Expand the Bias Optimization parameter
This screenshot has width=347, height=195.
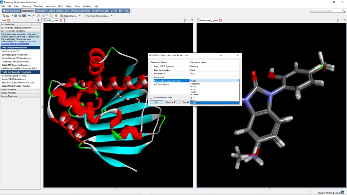151,70
